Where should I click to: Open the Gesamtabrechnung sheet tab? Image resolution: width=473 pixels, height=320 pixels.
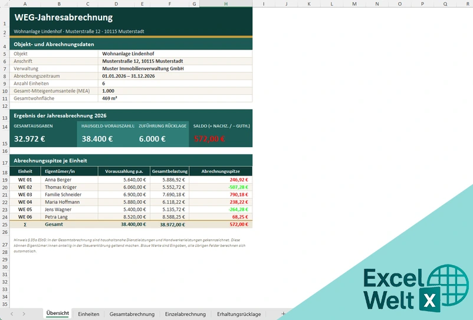pos(132,314)
